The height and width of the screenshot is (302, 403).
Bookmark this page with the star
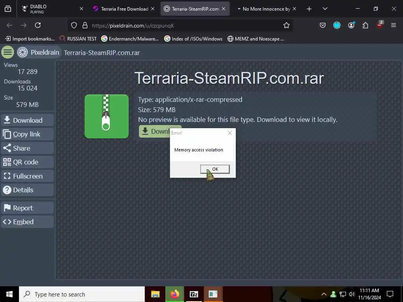point(287,25)
